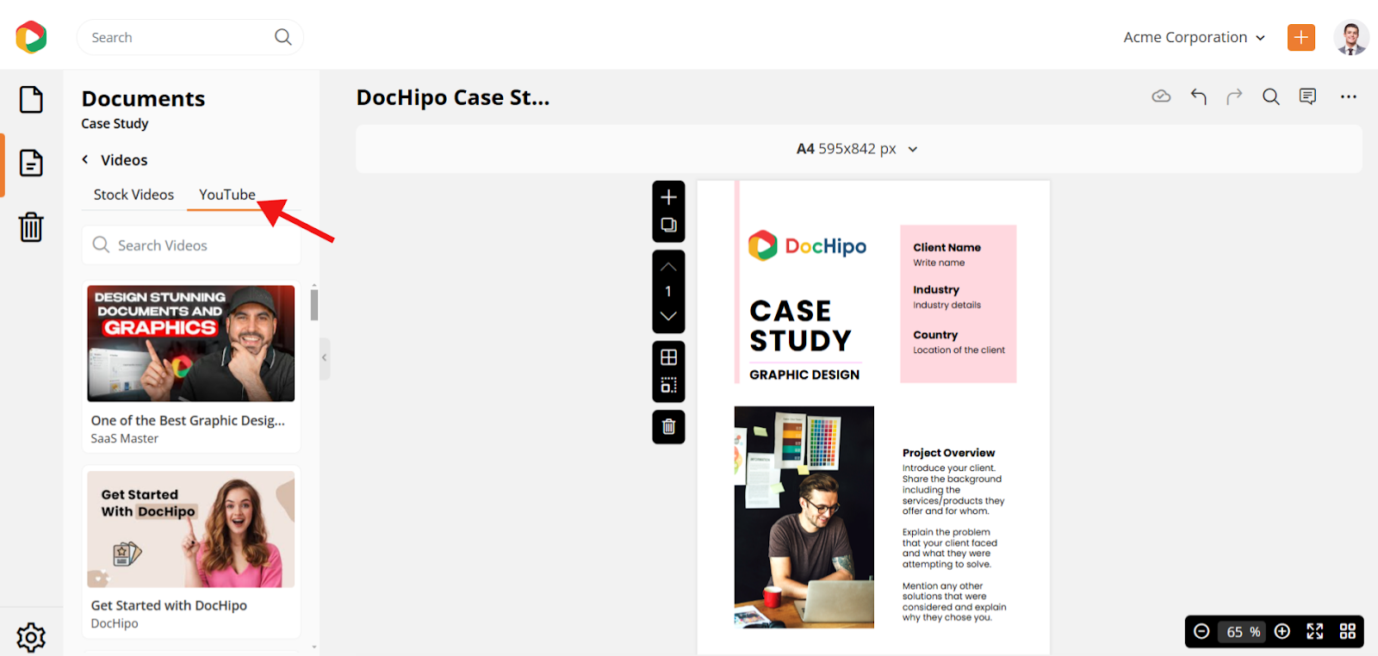Zoom out with the minus icon

click(x=1201, y=631)
